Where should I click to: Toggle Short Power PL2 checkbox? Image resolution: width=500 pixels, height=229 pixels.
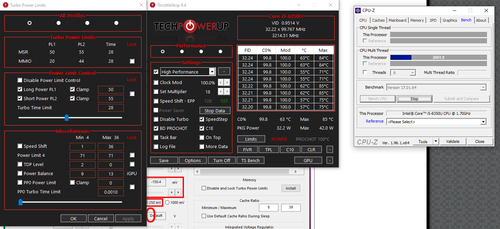pyautogui.click(x=20, y=98)
